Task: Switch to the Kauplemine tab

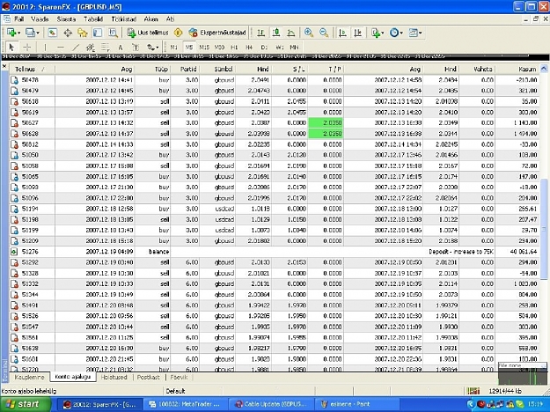Action: click(x=29, y=378)
